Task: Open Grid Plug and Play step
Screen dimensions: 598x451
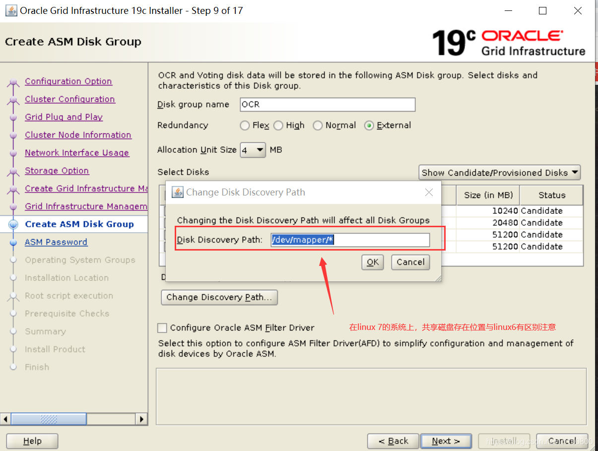Action: [x=64, y=117]
